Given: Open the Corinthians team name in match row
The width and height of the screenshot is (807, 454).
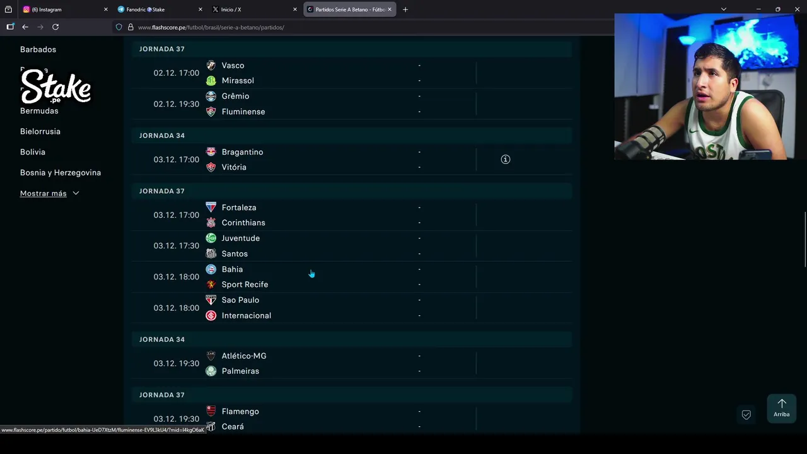Looking at the screenshot, I should coord(243,223).
